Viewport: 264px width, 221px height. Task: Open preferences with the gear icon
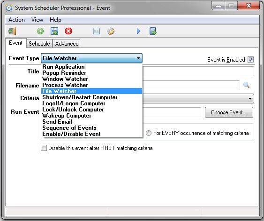tap(111, 31)
